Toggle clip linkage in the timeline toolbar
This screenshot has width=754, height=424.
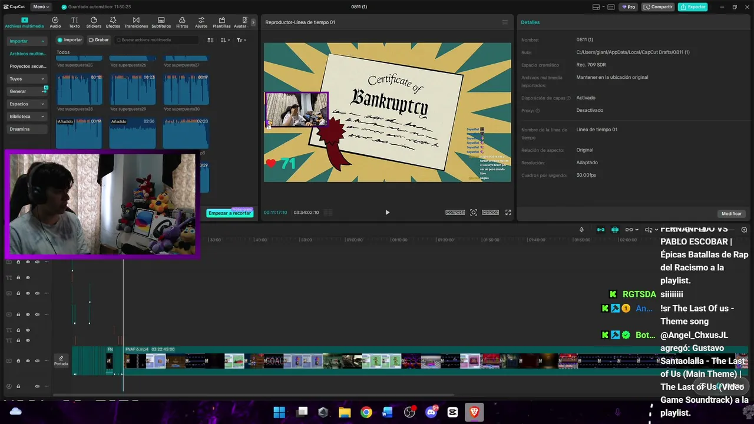(629, 230)
